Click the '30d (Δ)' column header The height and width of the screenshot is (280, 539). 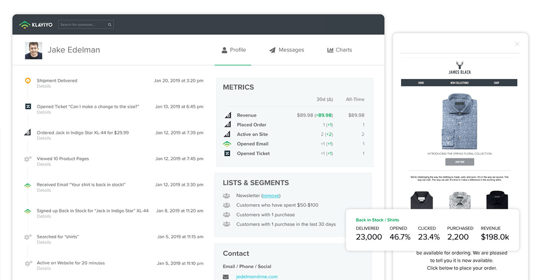click(325, 100)
